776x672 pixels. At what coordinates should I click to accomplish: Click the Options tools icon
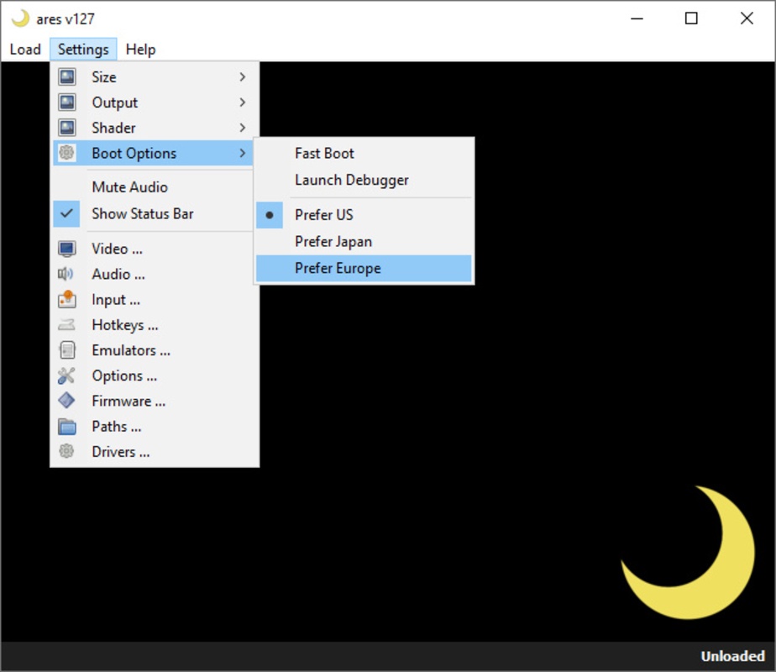tap(66, 375)
